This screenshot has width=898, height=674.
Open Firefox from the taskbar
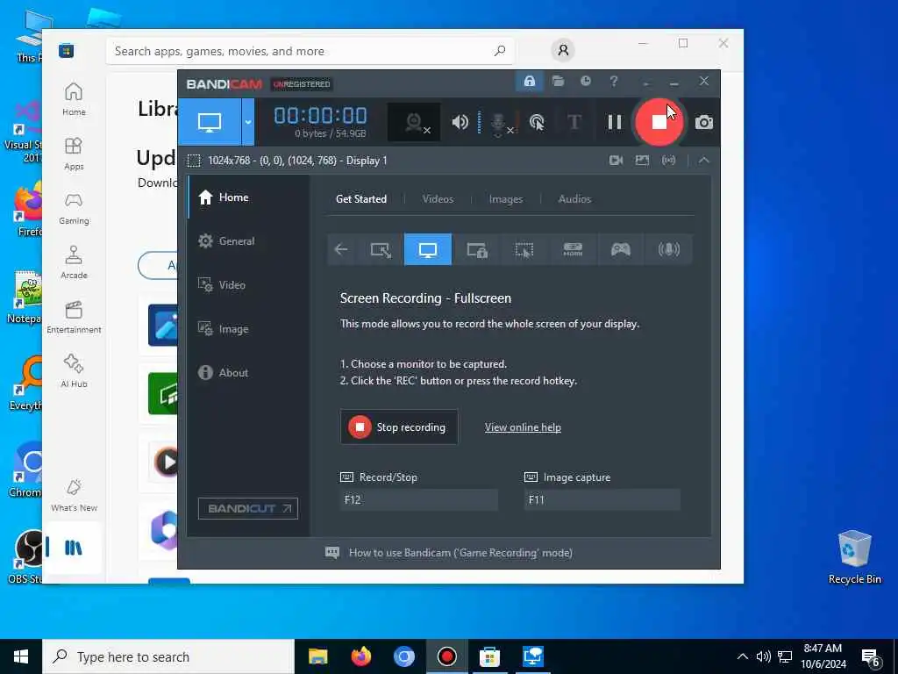[x=360, y=656]
